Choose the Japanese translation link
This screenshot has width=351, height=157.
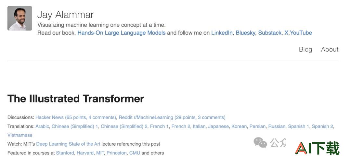click(218, 127)
